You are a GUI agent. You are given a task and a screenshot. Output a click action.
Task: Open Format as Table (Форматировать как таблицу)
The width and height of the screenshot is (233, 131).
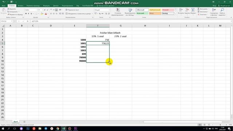130,12
